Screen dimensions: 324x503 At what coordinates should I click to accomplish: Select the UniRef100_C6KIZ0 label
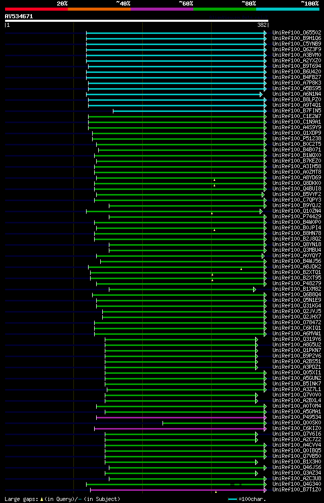click(297, 428)
